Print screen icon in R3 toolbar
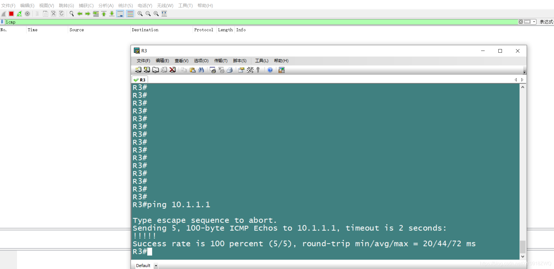Image resolution: width=554 pixels, height=269 pixels. pos(212,70)
